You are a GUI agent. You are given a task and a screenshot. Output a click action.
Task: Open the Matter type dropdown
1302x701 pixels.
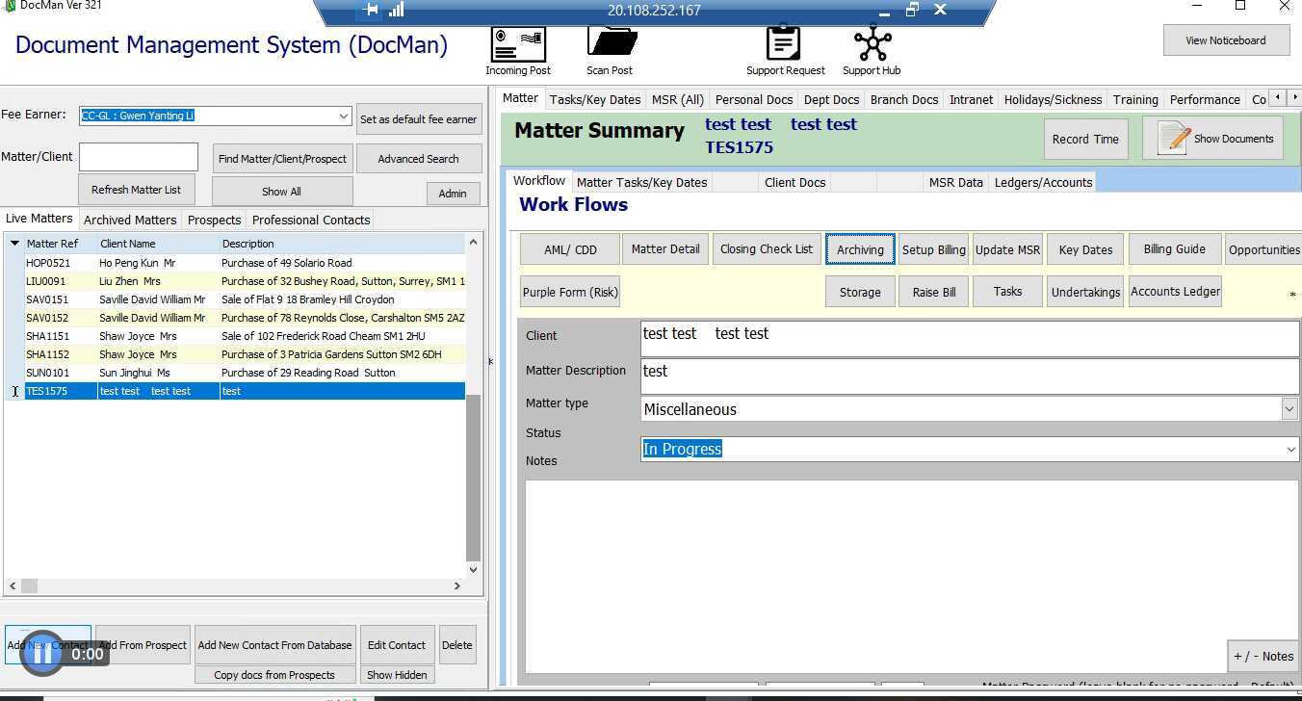click(x=1289, y=409)
